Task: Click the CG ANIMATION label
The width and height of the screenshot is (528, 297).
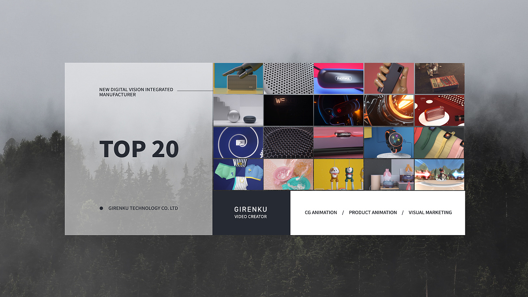Action: coord(321,212)
